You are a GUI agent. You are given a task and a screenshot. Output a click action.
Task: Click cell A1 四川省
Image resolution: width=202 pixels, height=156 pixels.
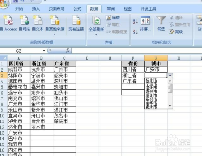(19, 63)
